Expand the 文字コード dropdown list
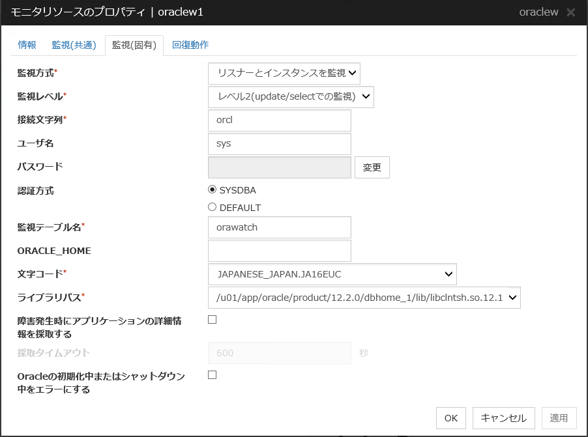Viewport: 588px width, 437px height. 332,274
